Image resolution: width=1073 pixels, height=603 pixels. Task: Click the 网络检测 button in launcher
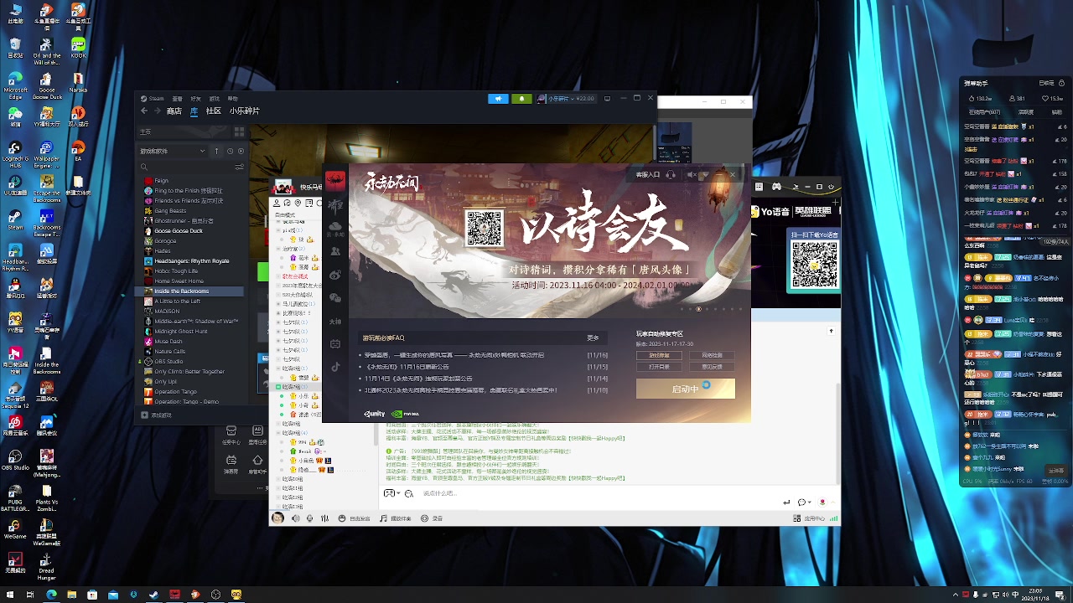(712, 355)
